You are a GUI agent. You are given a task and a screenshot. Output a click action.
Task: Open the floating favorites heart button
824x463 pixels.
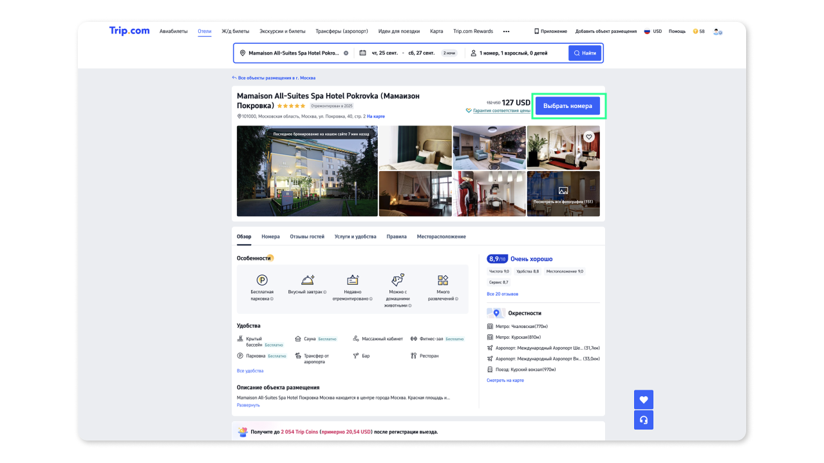coord(644,399)
